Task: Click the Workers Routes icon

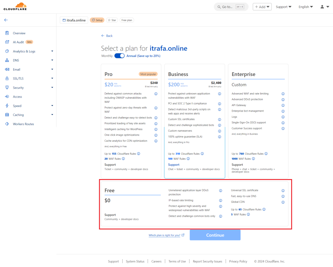Action: [7, 124]
